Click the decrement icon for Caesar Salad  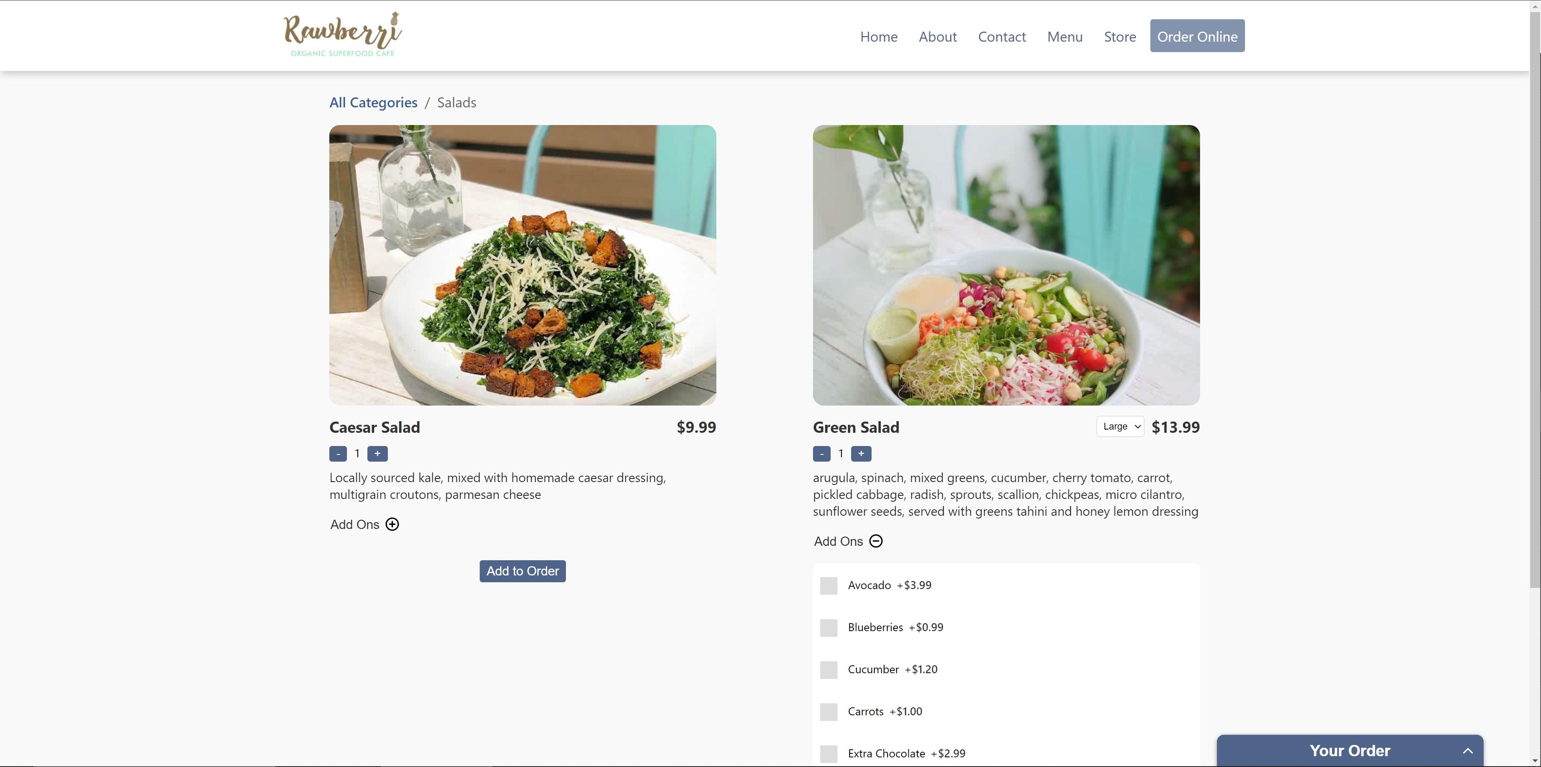[x=338, y=453]
